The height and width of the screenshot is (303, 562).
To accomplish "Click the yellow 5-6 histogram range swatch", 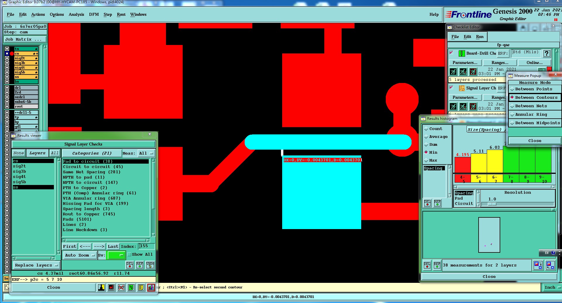I will coord(479,179).
